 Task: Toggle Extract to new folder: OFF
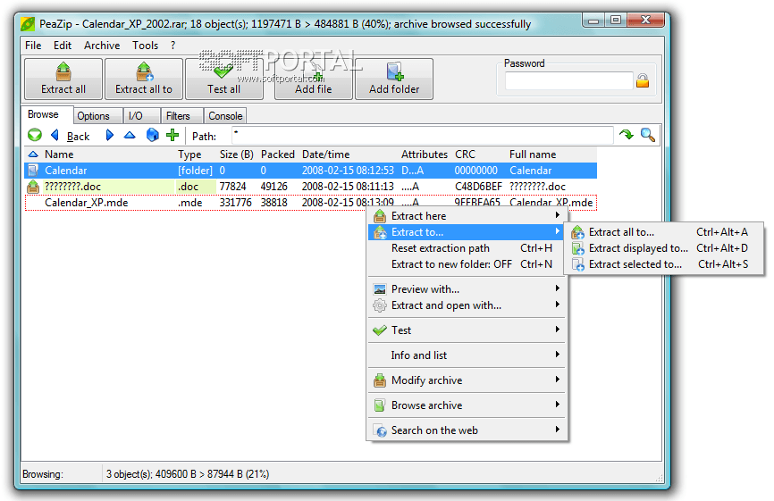click(467, 264)
